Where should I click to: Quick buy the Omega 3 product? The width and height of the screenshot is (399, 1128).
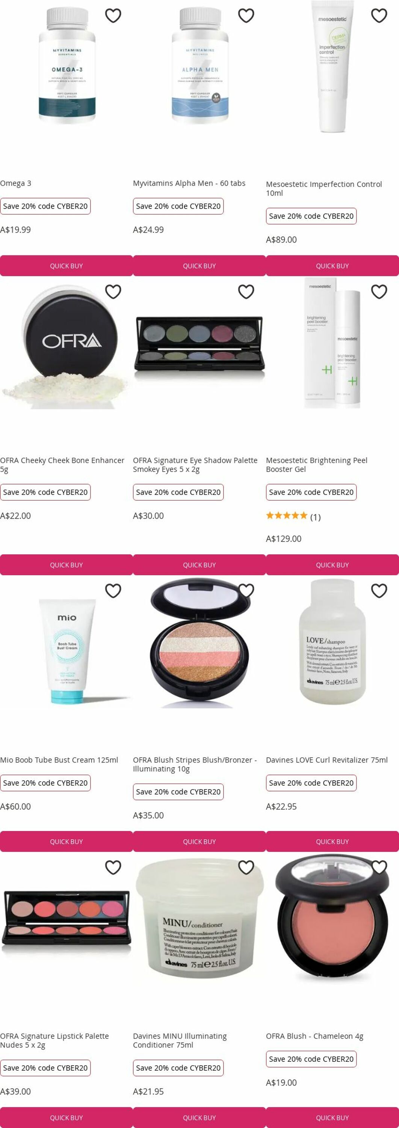pos(66,266)
